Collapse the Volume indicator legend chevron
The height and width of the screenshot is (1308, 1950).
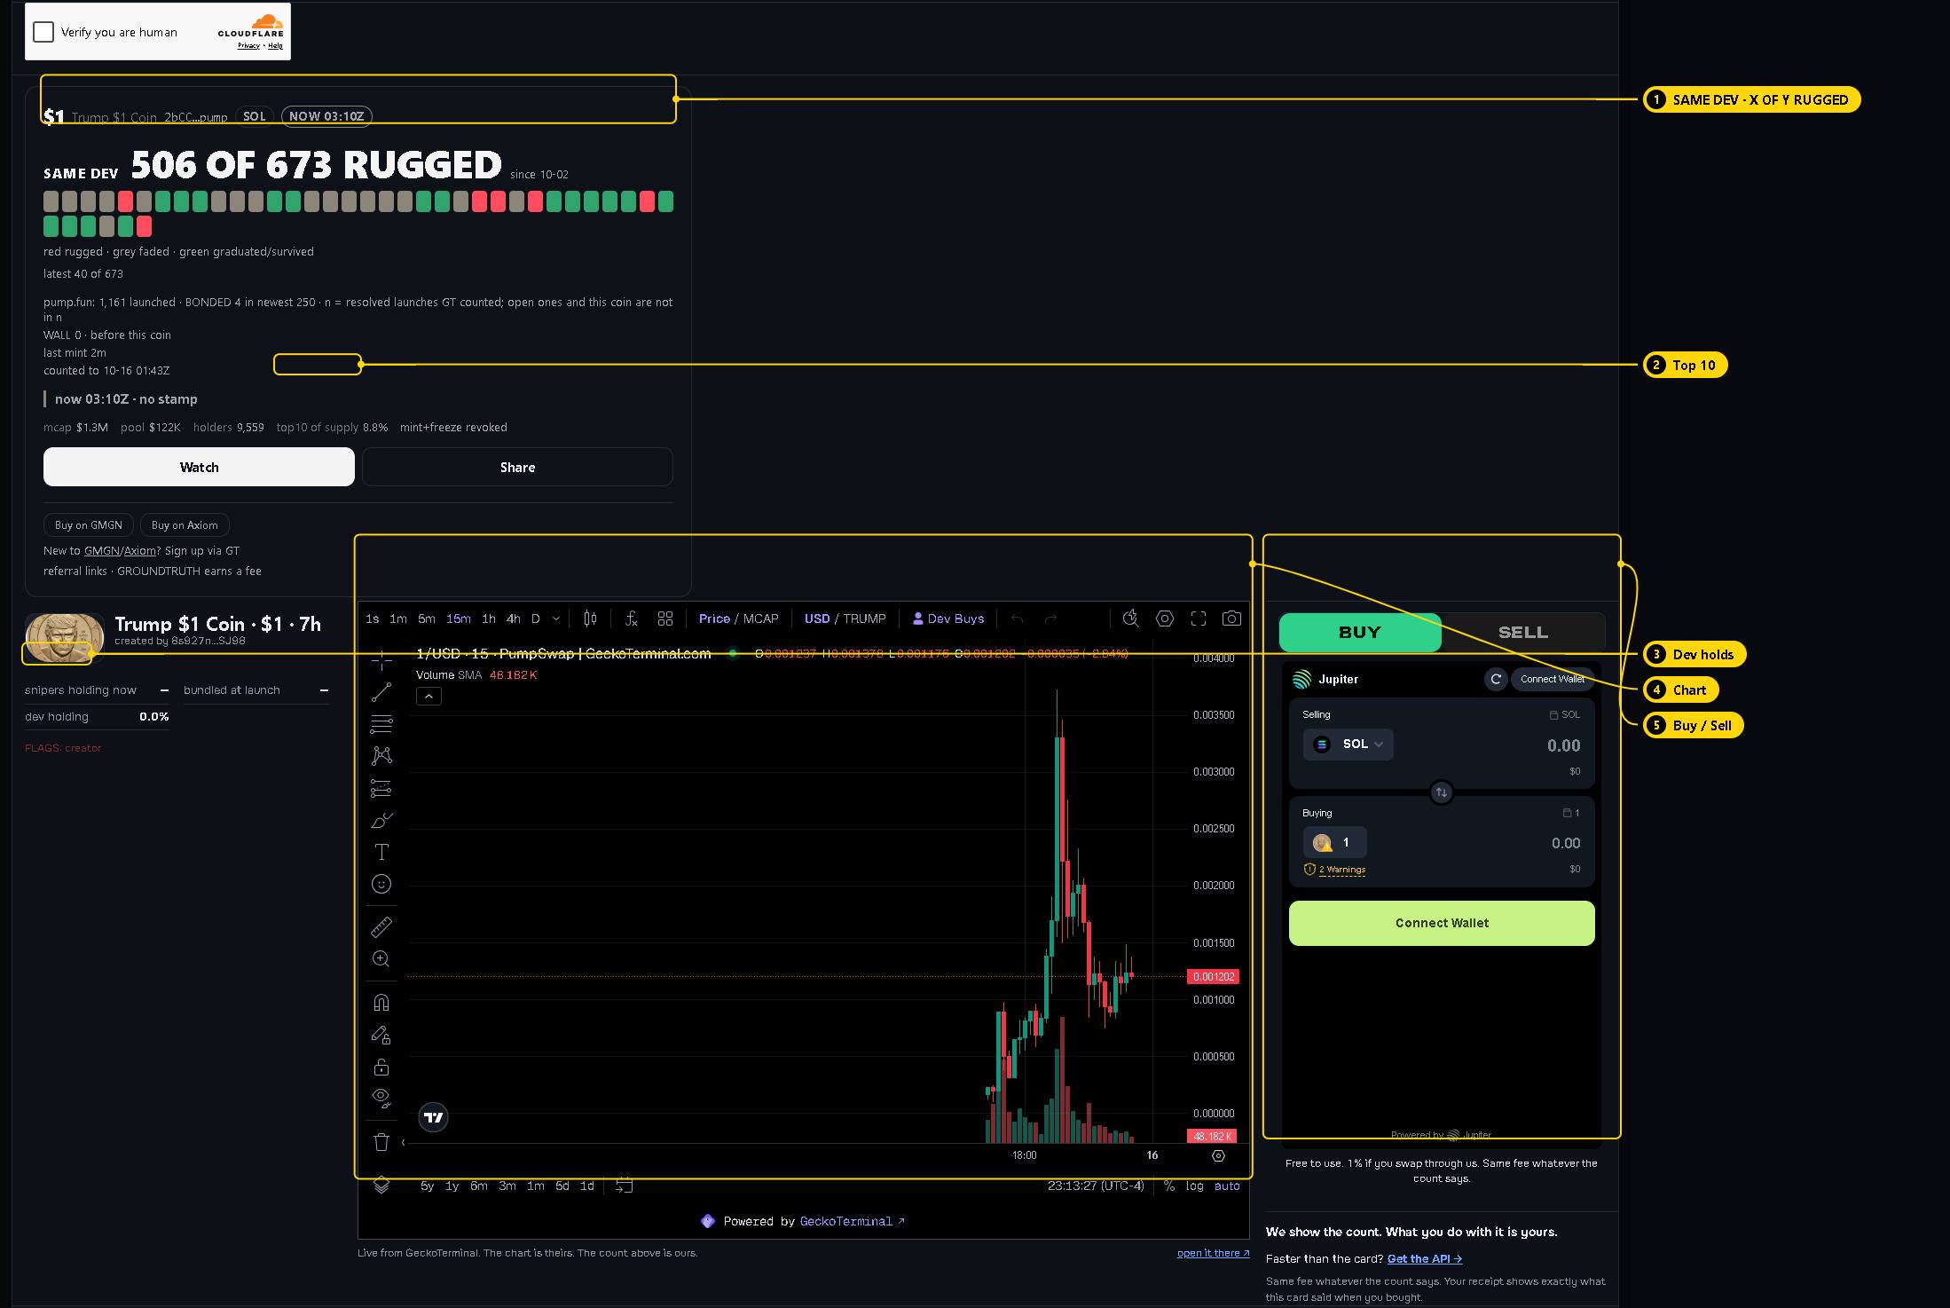click(x=429, y=697)
